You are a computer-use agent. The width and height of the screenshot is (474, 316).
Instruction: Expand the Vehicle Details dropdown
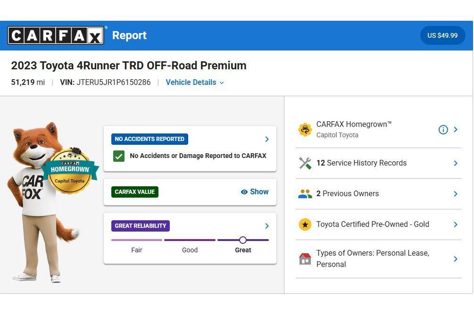click(x=195, y=82)
